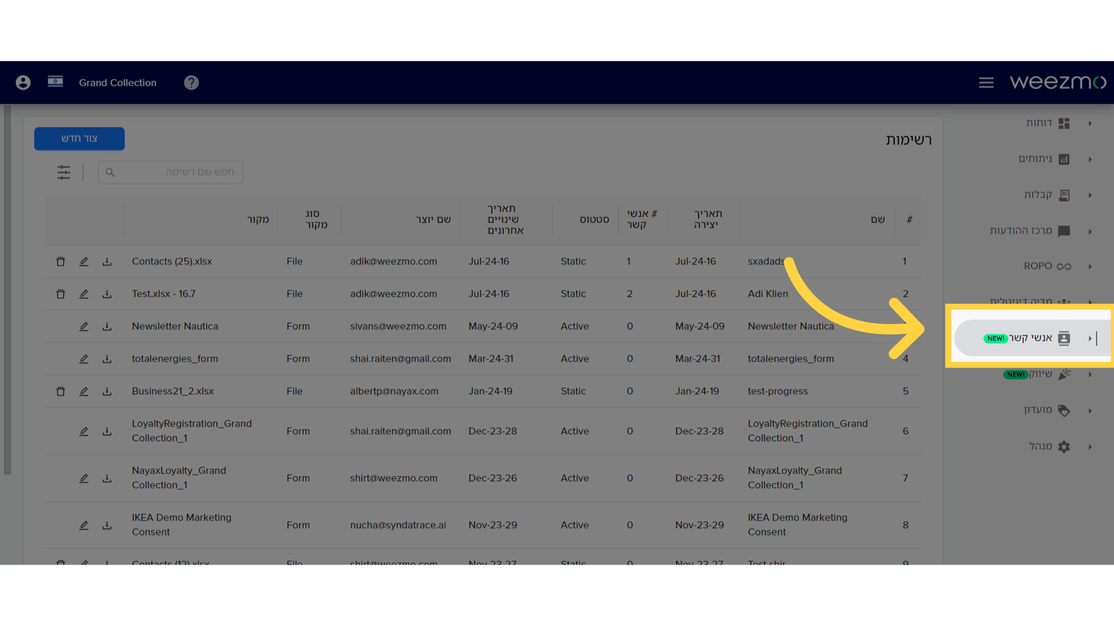Edit the Newsletter Nautica list
The image size is (1114, 626).
[x=84, y=326]
